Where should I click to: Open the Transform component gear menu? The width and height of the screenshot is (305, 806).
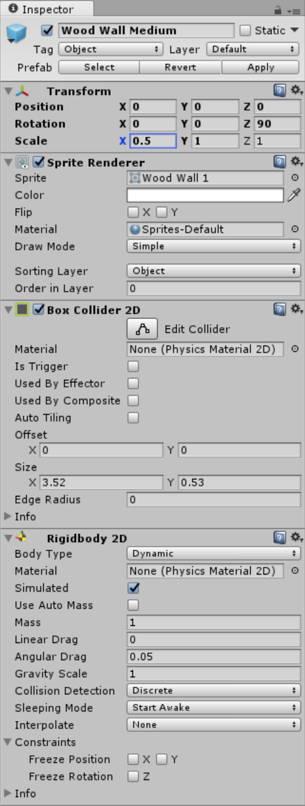click(296, 91)
